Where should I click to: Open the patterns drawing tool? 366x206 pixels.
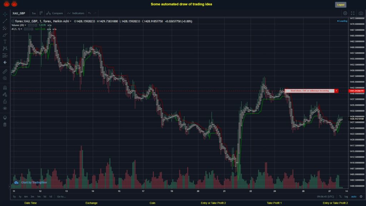click(5, 48)
